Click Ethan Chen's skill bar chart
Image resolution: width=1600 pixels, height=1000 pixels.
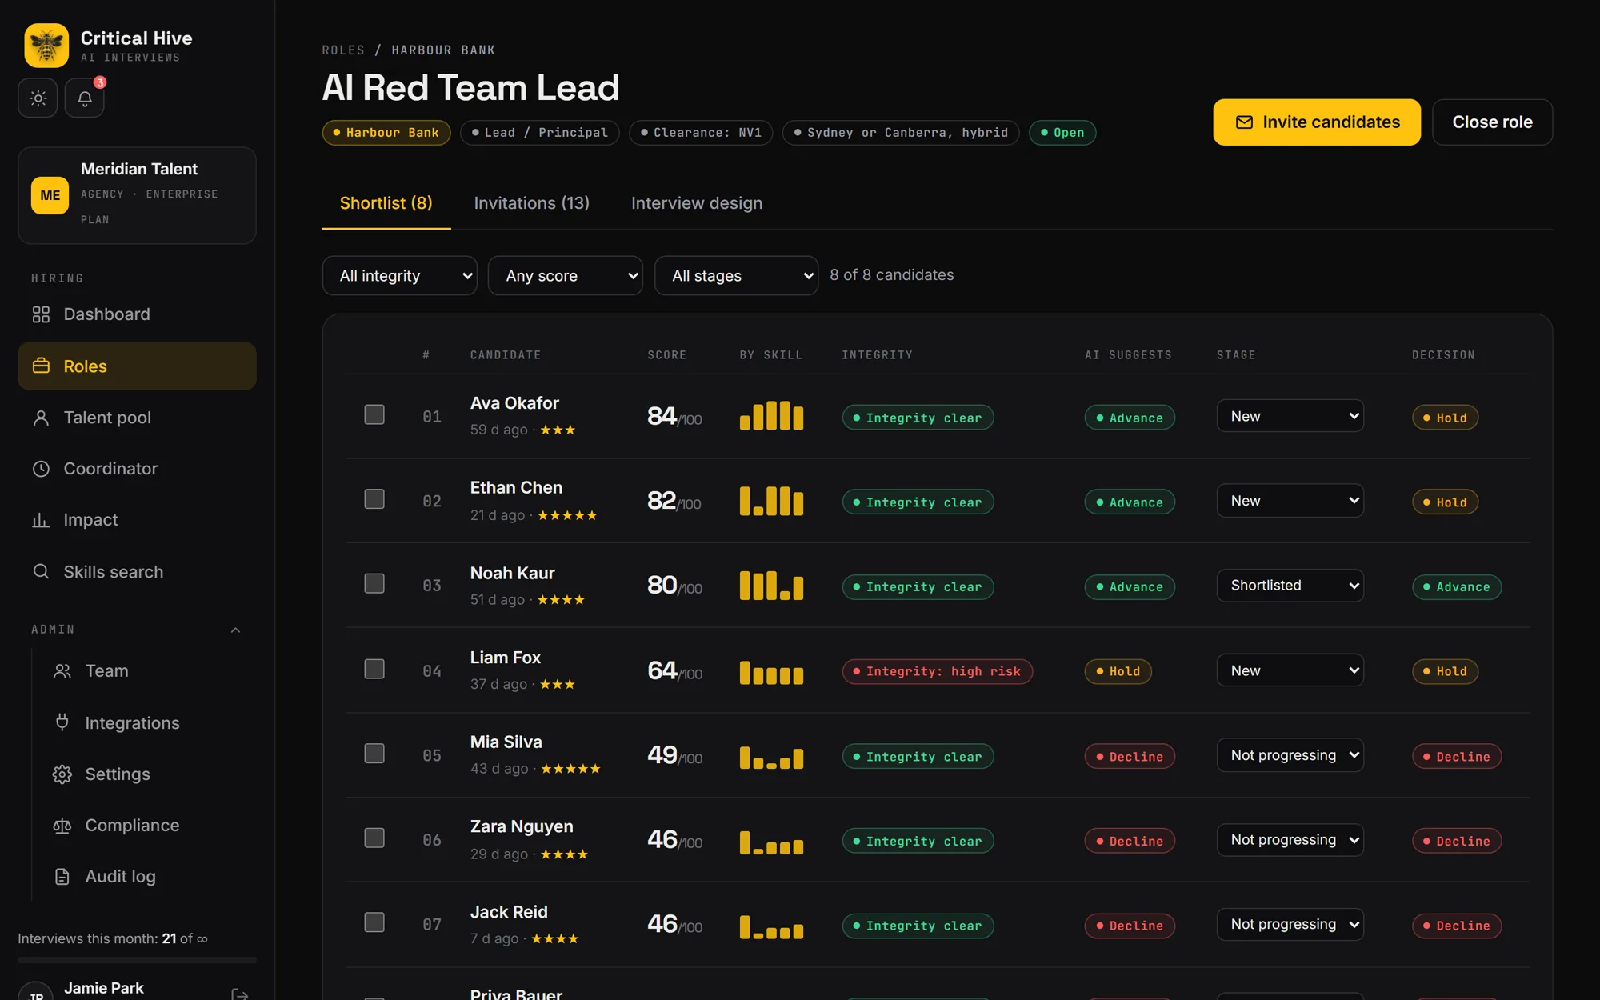(771, 501)
